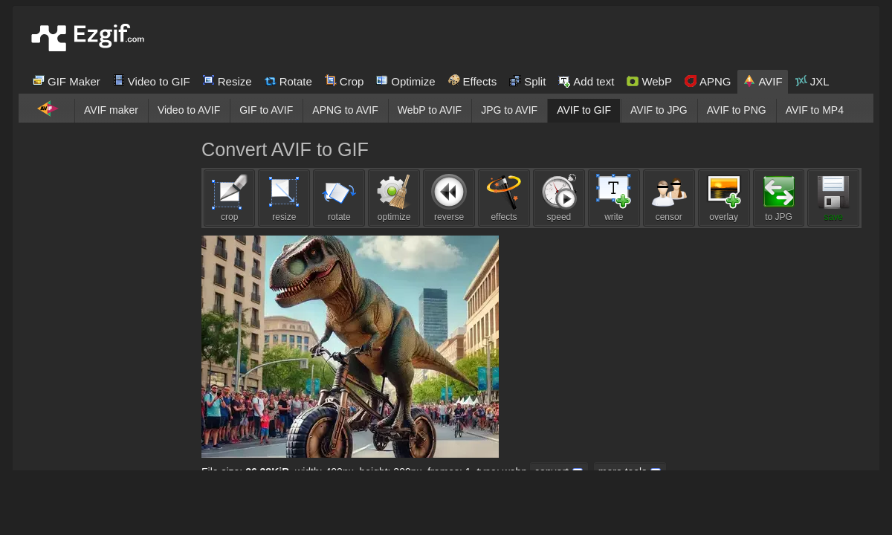Click the Ezgif.com logo

click(87, 36)
